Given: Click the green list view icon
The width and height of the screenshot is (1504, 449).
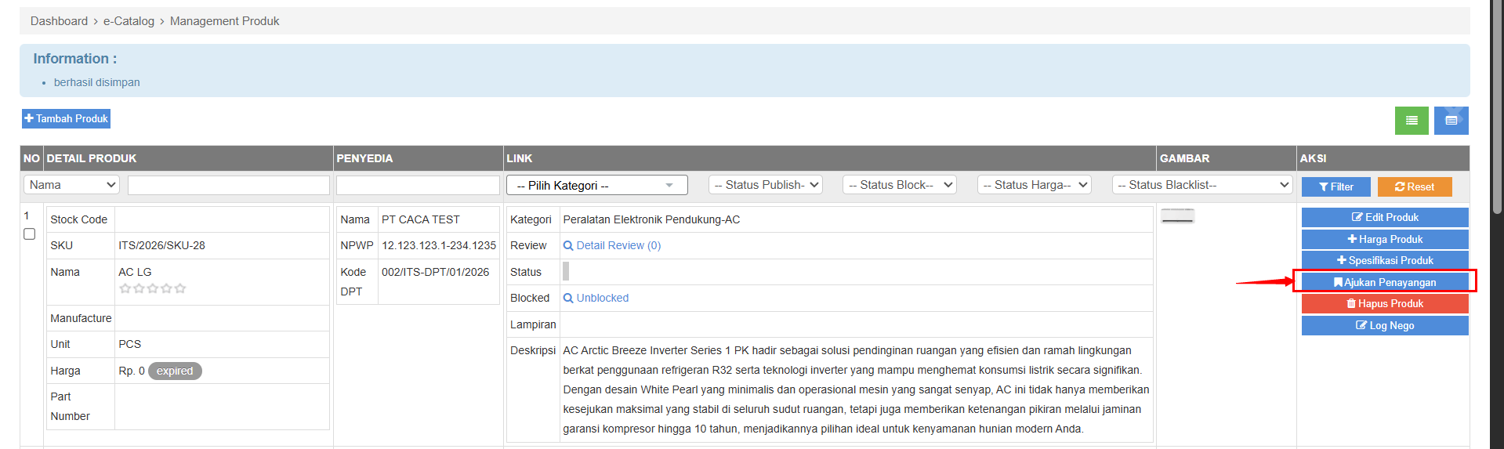Looking at the screenshot, I should [1411, 121].
